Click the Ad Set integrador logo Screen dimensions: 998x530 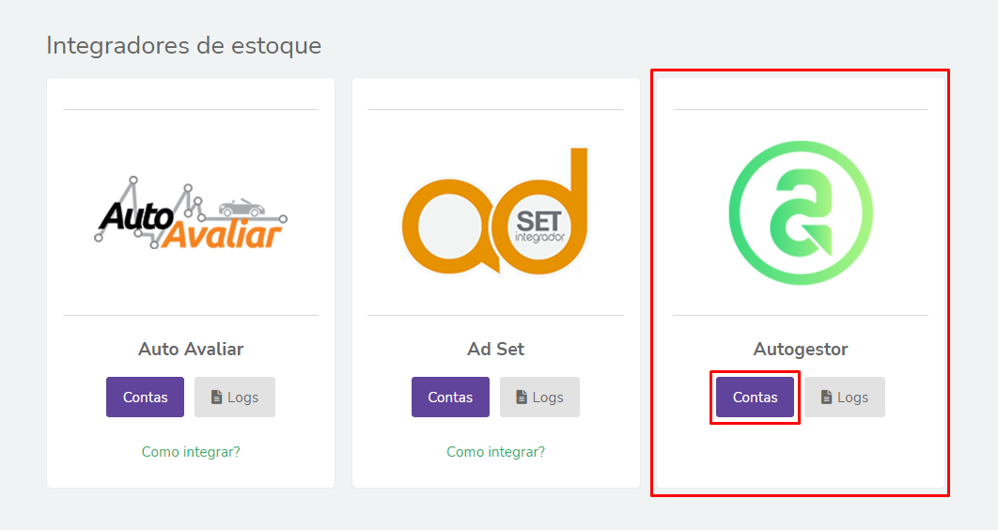tap(495, 211)
